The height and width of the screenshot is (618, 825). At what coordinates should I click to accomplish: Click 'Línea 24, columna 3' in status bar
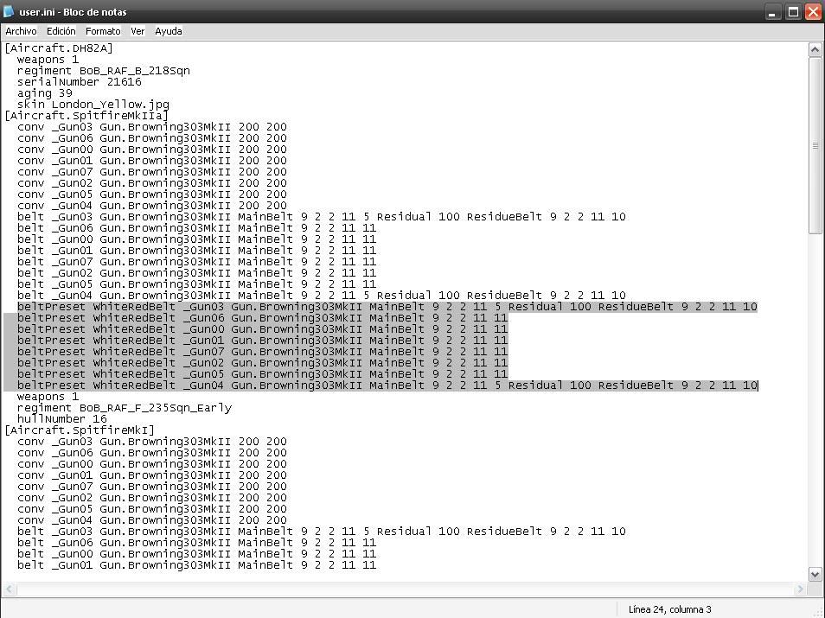tap(670, 609)
